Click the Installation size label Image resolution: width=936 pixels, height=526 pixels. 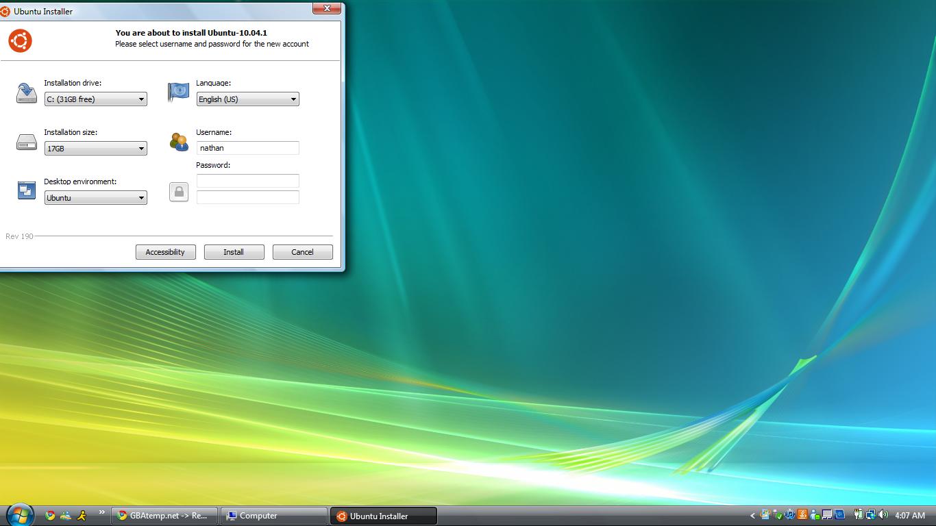(71, 132)
